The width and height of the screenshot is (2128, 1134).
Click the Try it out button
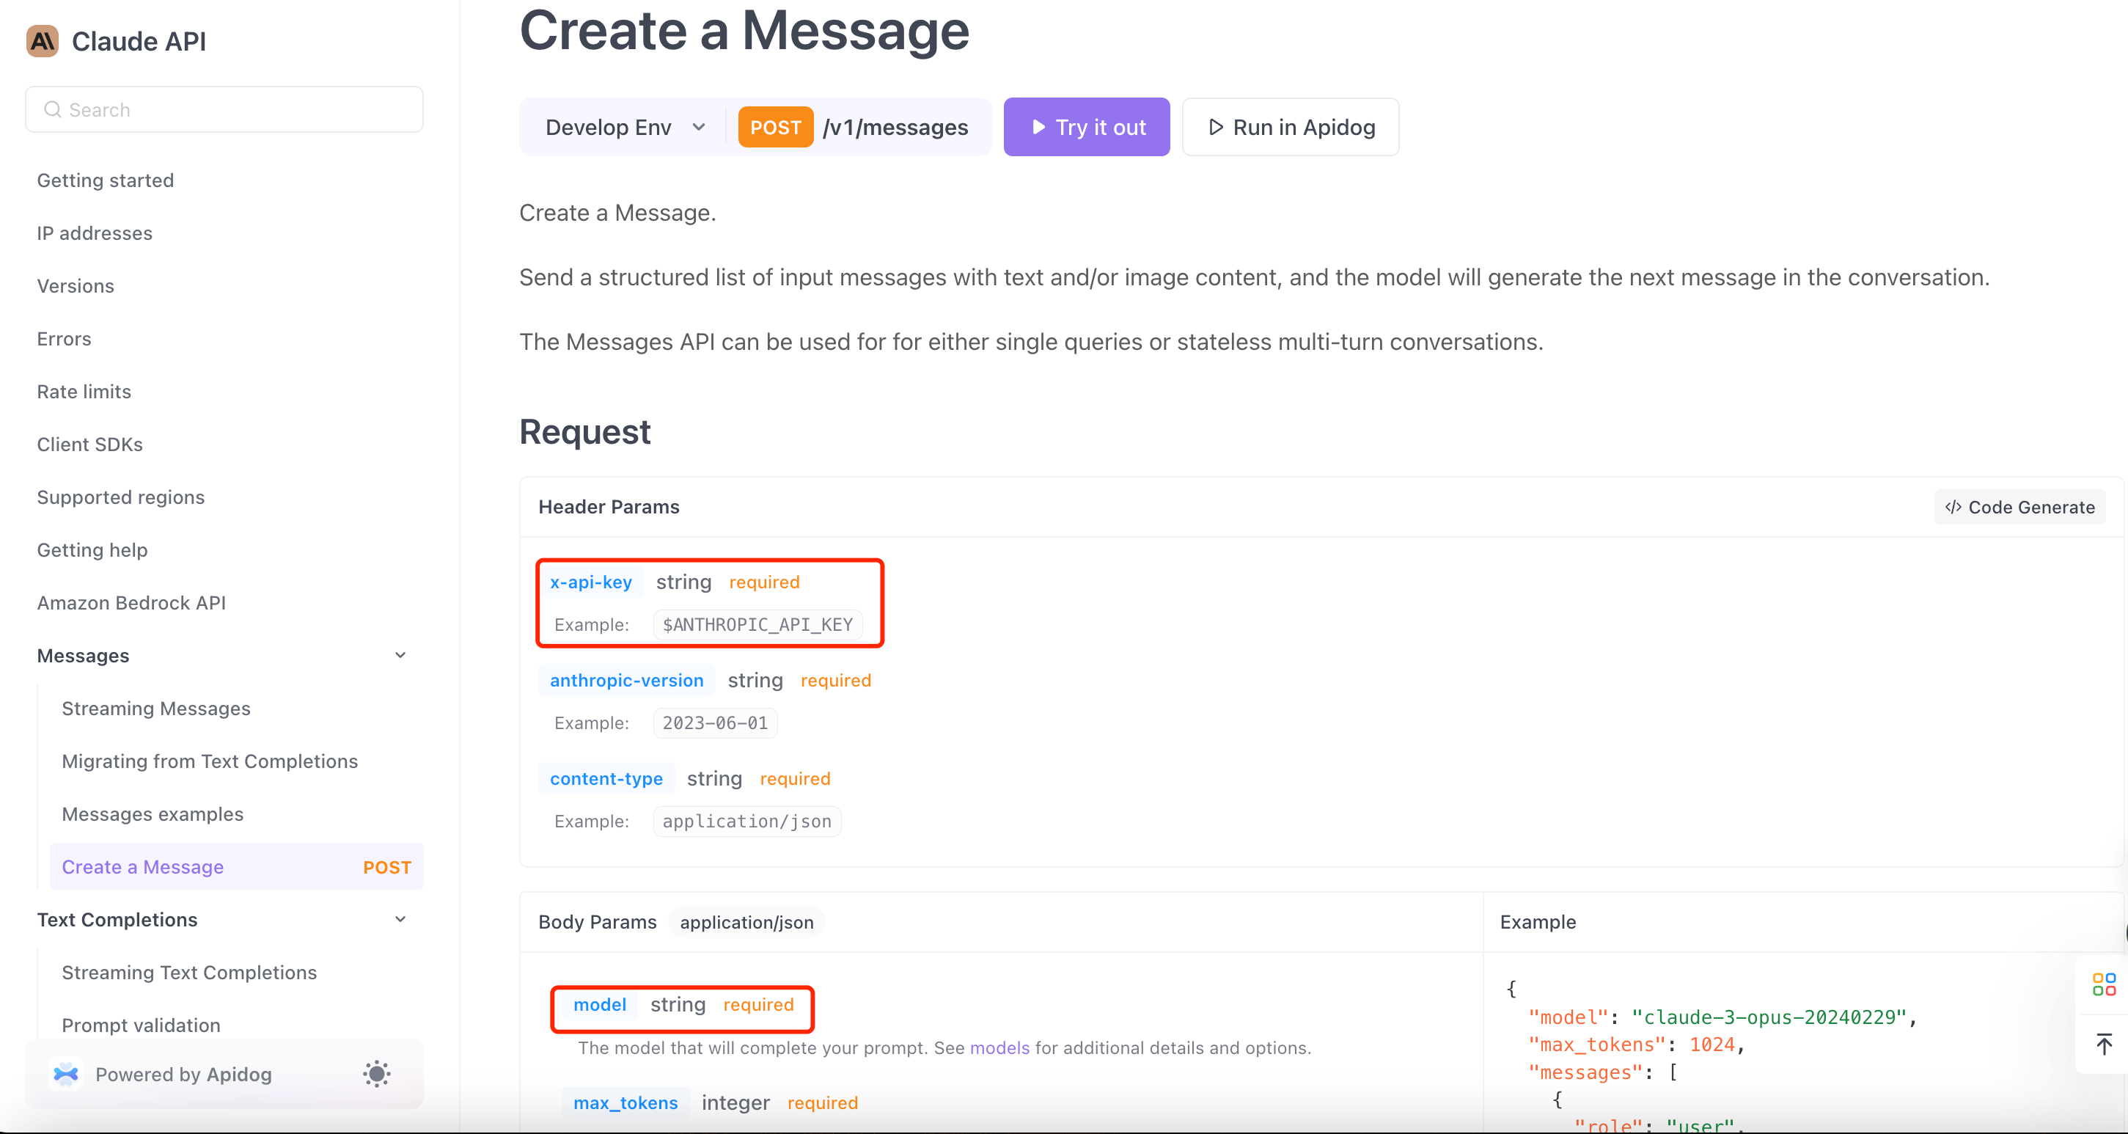1086,126
